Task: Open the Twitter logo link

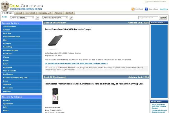Action: pos(164,9)
